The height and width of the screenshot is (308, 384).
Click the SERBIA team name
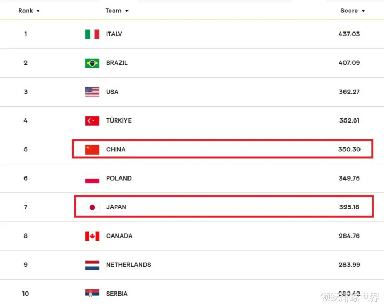coord(117,294)
